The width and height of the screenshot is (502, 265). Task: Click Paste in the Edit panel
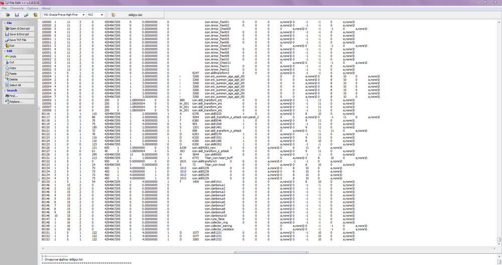pos(13,74)
